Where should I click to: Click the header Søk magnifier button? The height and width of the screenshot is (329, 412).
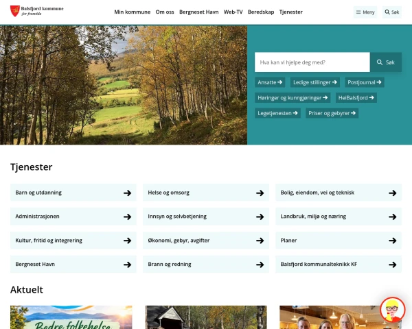coord(392,12)
